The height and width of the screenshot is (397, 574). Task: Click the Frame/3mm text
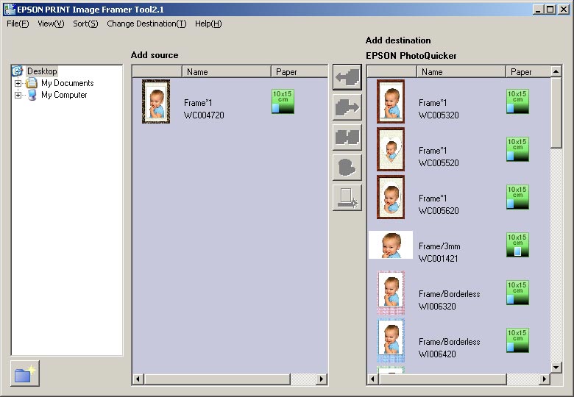(439, 246)
